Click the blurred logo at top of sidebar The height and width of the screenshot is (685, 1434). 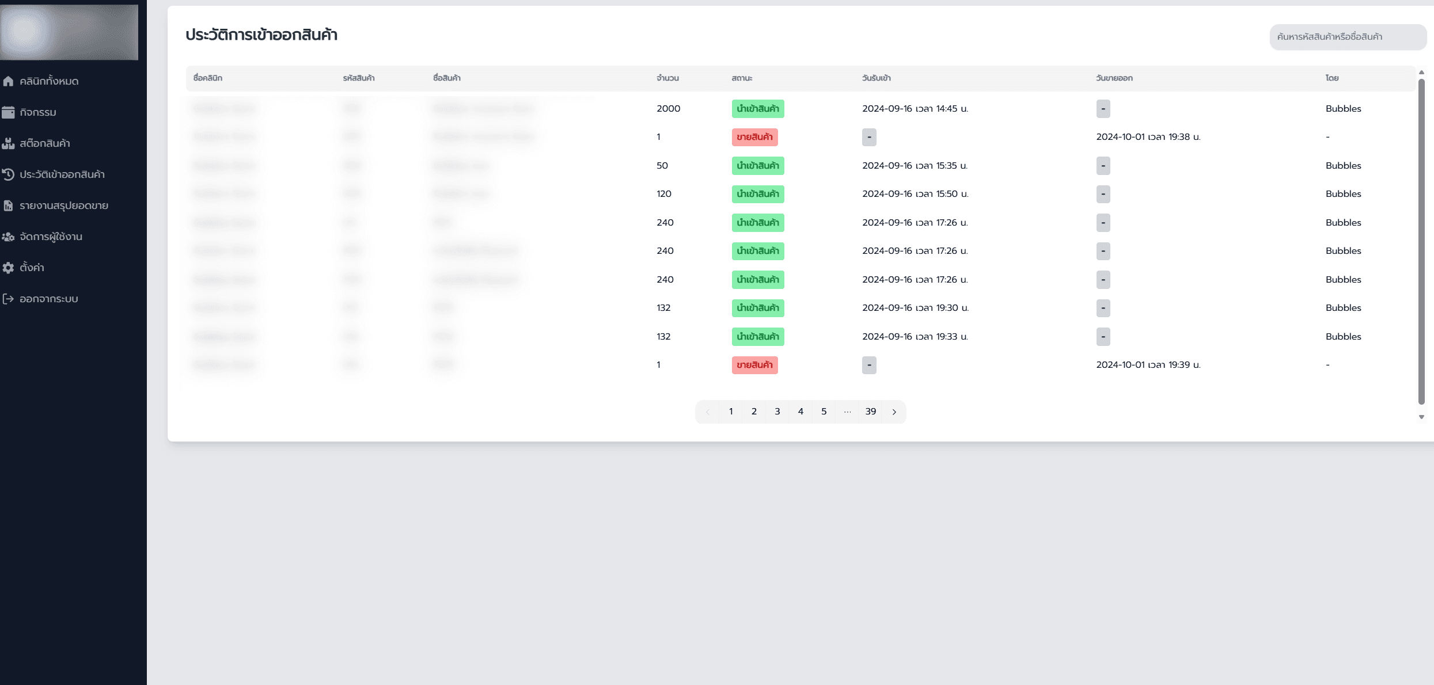click(69, 32)
